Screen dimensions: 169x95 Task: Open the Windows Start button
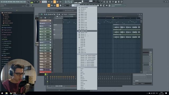[x=2, y=93]
